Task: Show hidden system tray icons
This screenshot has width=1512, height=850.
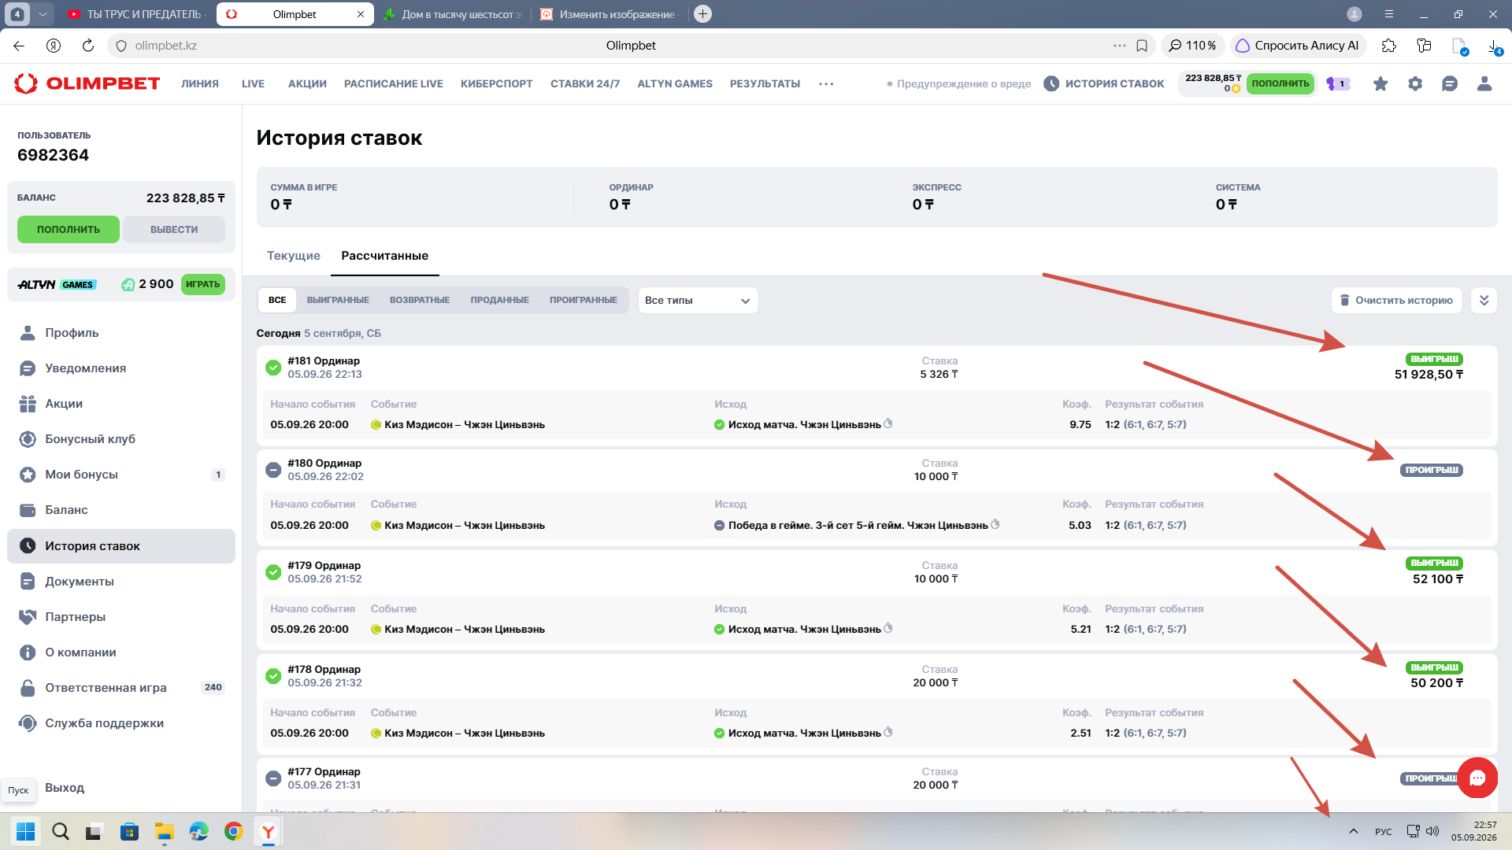Action: pos(1354,831)
